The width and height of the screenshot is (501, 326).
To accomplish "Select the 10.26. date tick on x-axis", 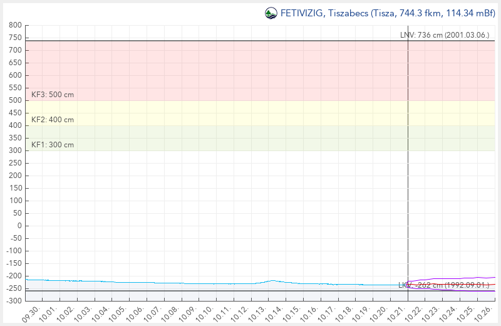I will 483,313.
